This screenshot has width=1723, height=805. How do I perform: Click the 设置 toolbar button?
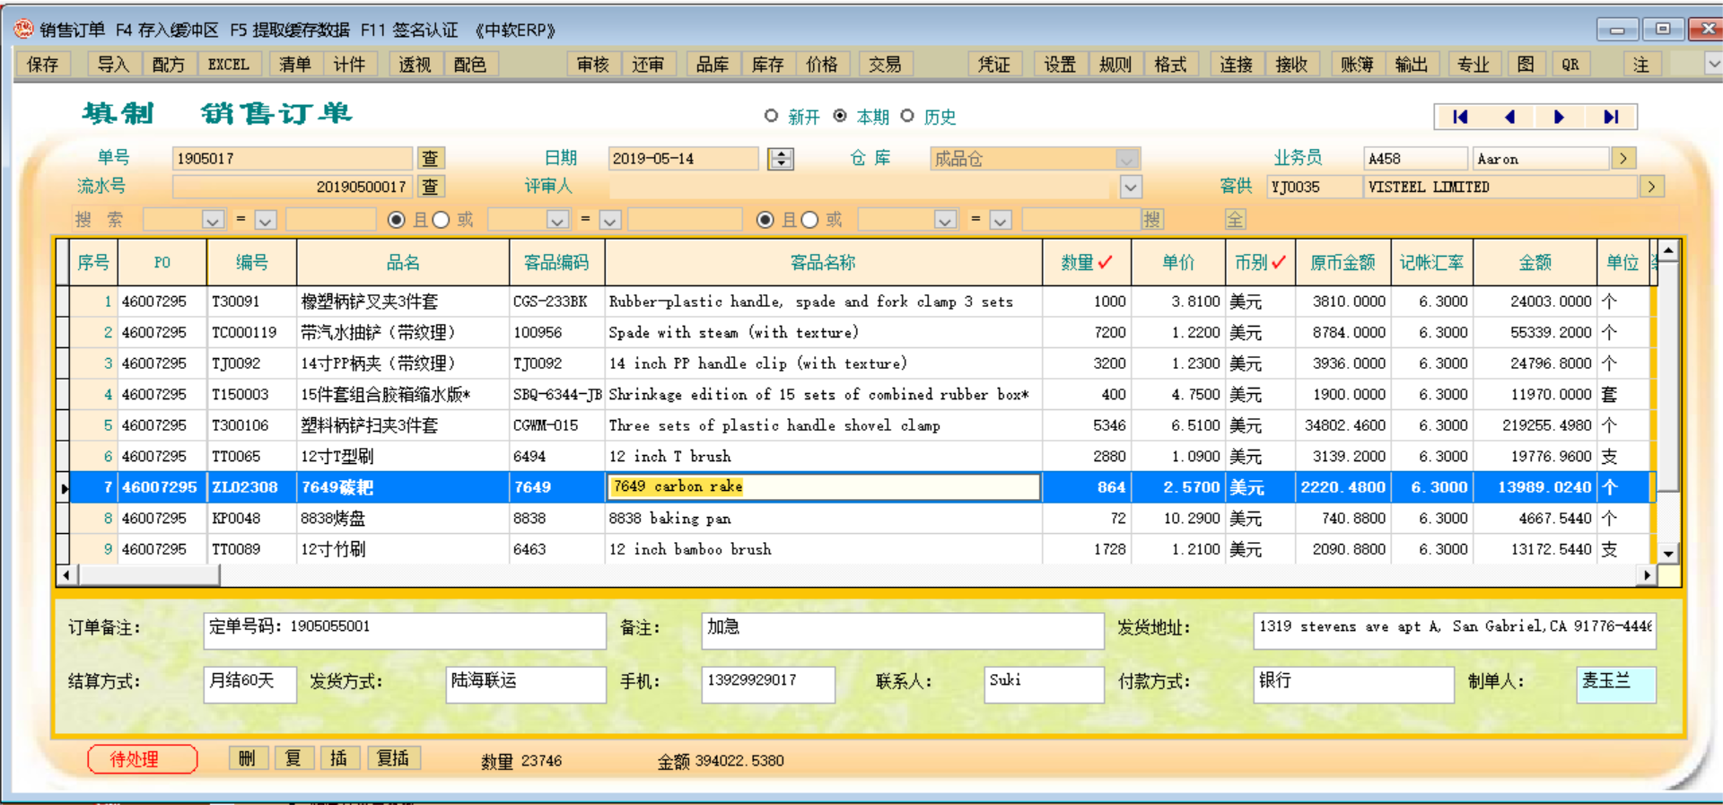click(1060, 65)
